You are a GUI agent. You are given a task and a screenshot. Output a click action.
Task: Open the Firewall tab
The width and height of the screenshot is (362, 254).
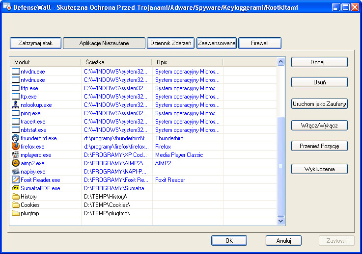(260, 43)
